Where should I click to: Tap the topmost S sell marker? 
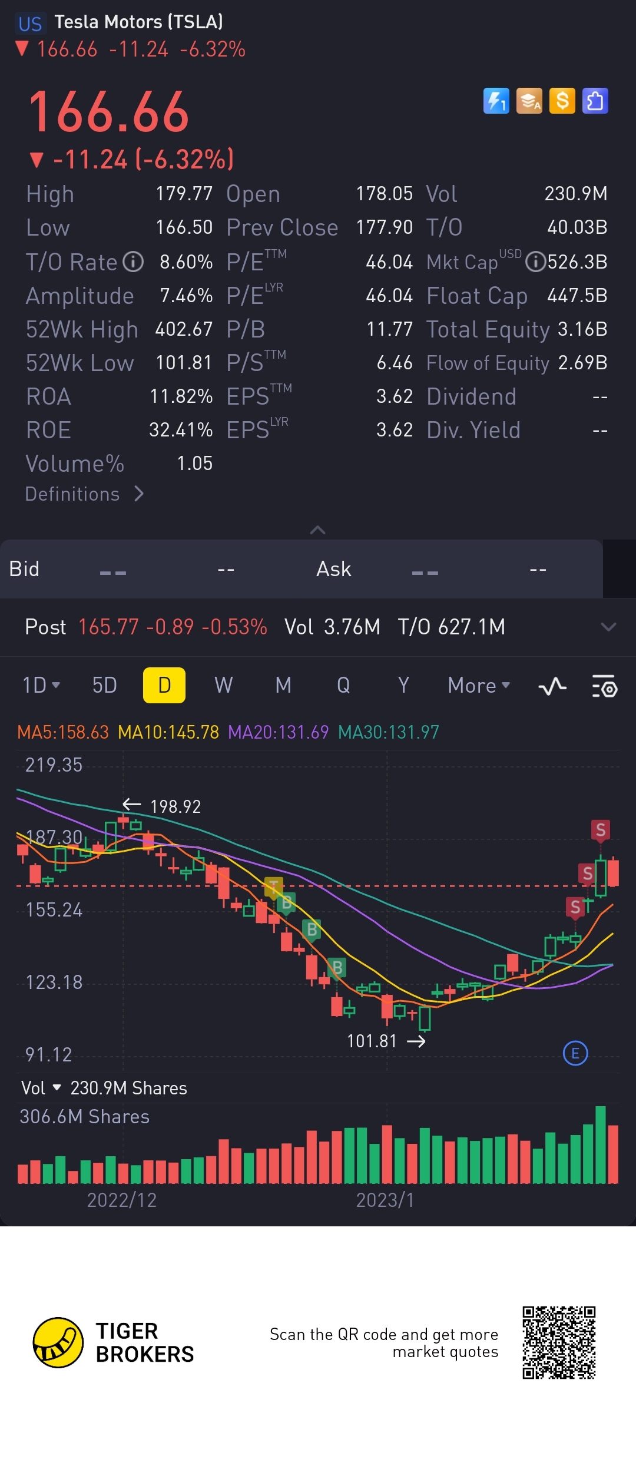point(600,830)
